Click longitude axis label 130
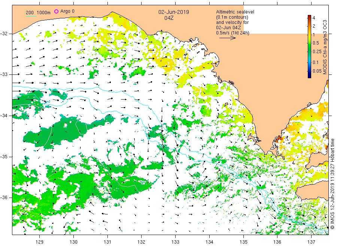337x247 pixels. 73,242
